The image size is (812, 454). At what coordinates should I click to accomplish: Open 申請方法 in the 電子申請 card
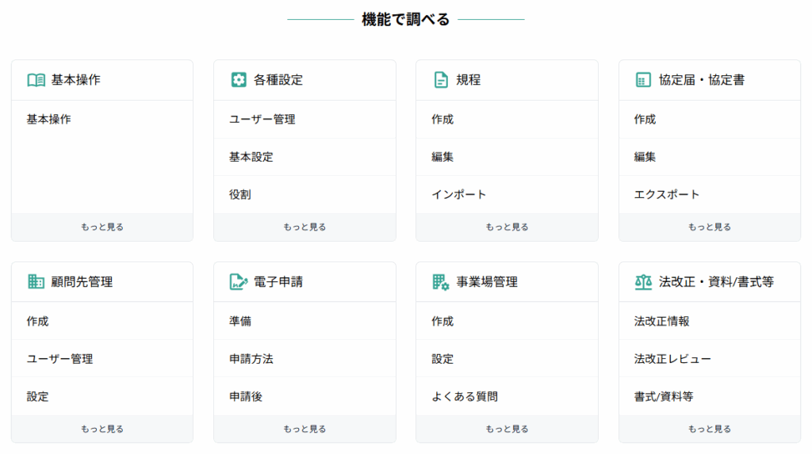[304, 359]
